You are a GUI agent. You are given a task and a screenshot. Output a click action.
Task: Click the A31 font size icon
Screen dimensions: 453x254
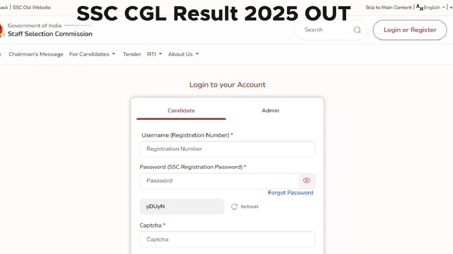(x=419, y=7)
